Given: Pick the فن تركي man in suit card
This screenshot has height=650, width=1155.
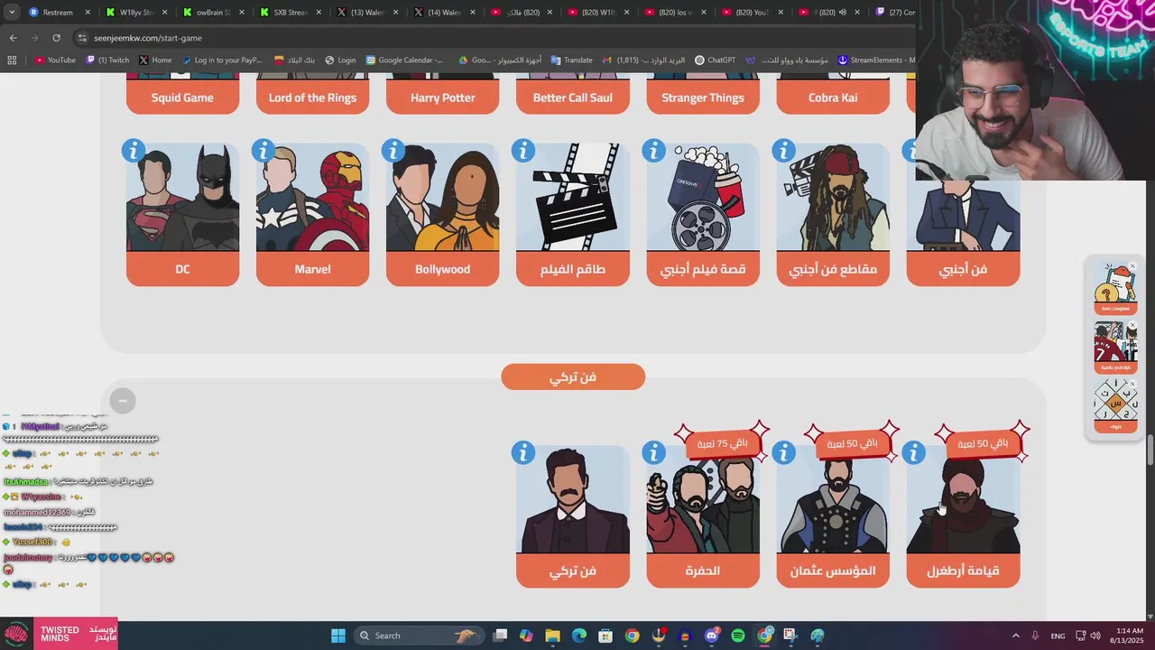Looking at the screenshot, I should click(x=573, y=516).
